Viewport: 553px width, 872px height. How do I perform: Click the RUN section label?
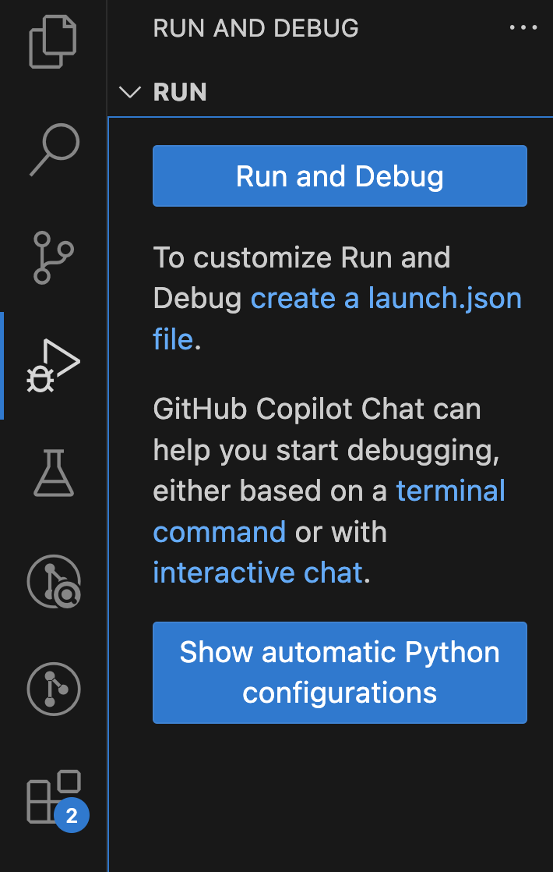[179, 91]
